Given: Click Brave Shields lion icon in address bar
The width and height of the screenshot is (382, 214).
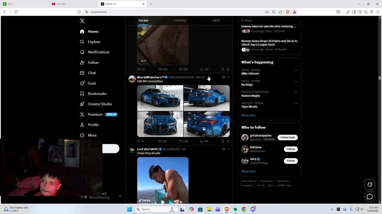Looking at the screenshot, I should coord(288,12).
